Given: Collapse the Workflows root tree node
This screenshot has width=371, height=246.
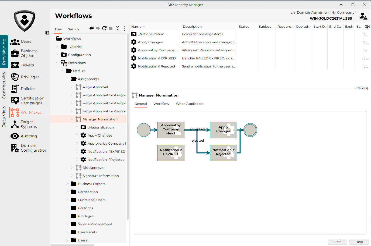Looking at the screenshot, I should pos(52,39).
